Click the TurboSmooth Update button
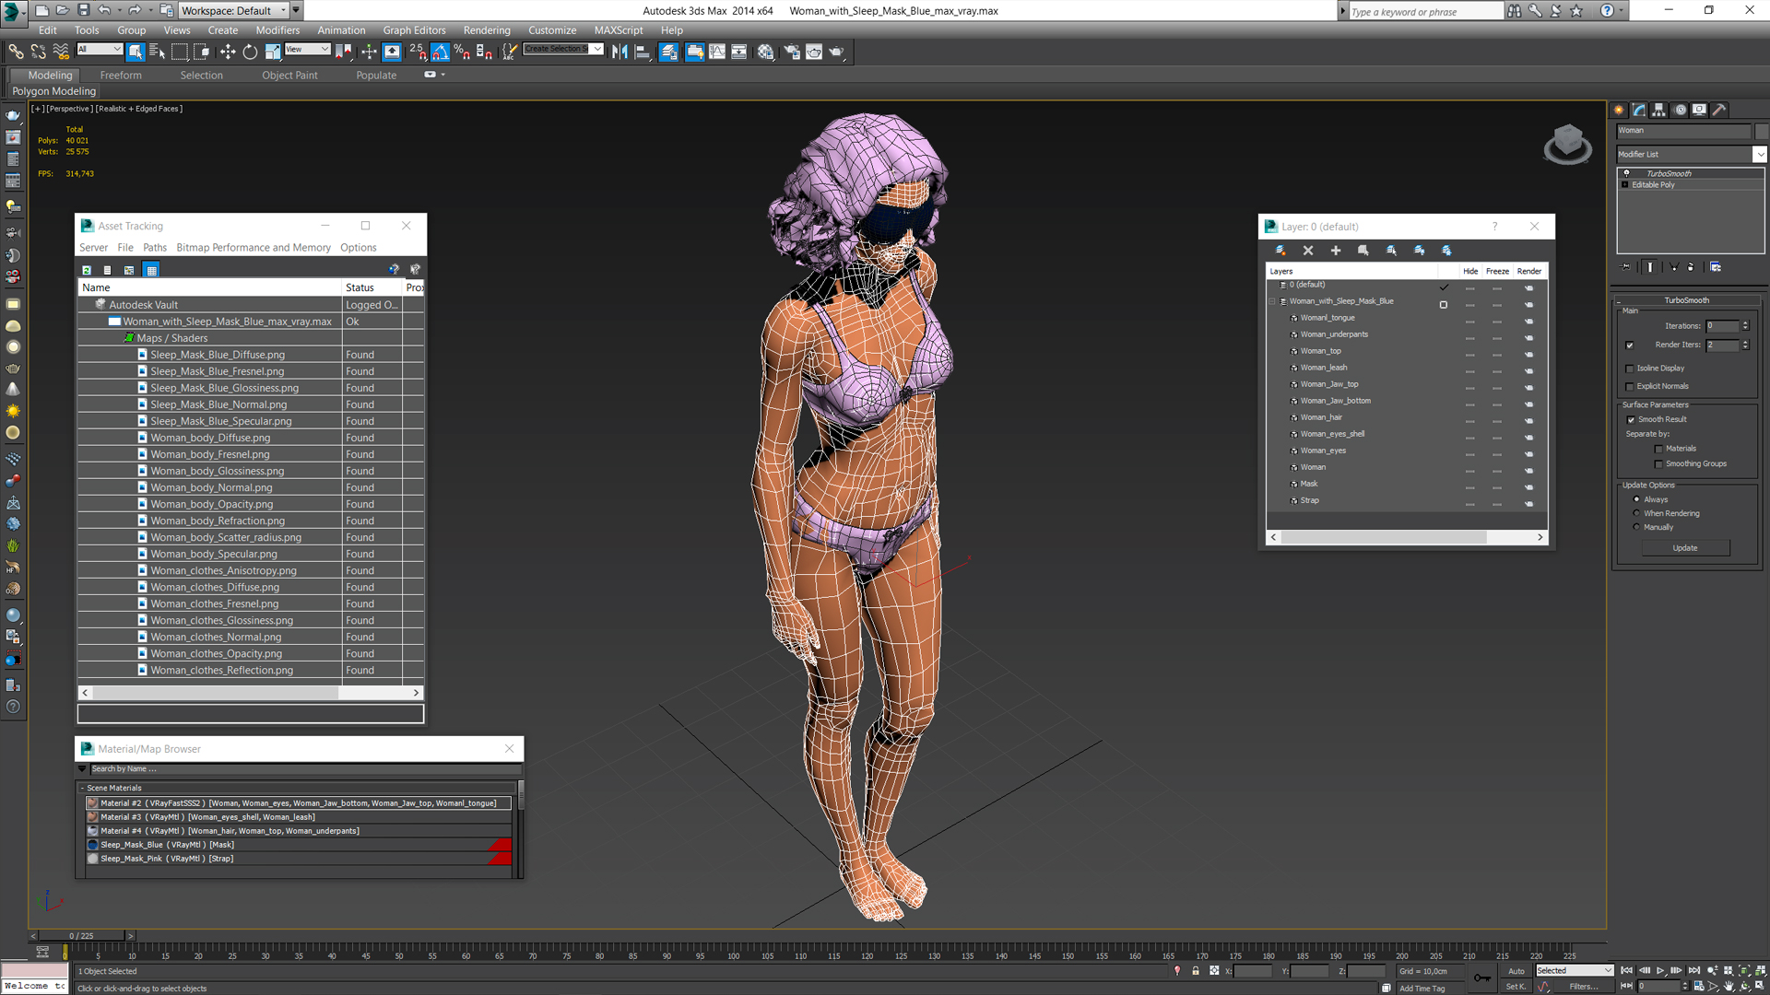1770x995 pixels. pyautogui.click(x=1684, y=548)
